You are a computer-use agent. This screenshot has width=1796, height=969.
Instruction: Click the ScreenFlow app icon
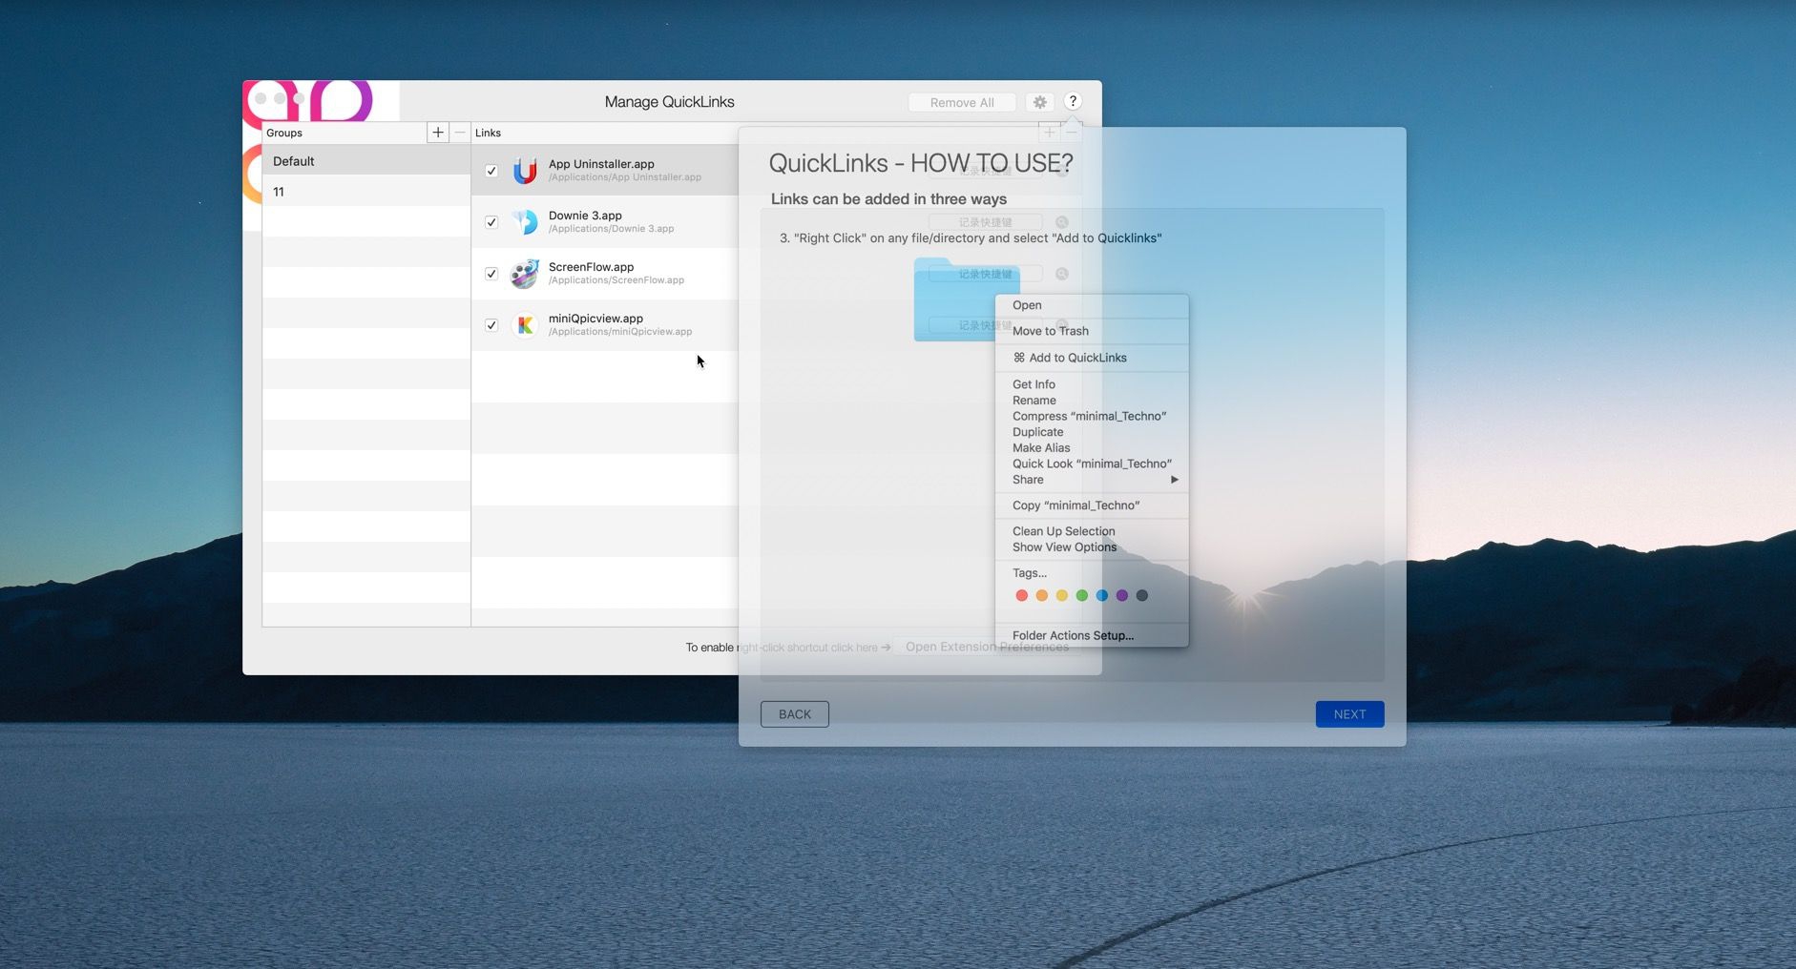[525, 274]
